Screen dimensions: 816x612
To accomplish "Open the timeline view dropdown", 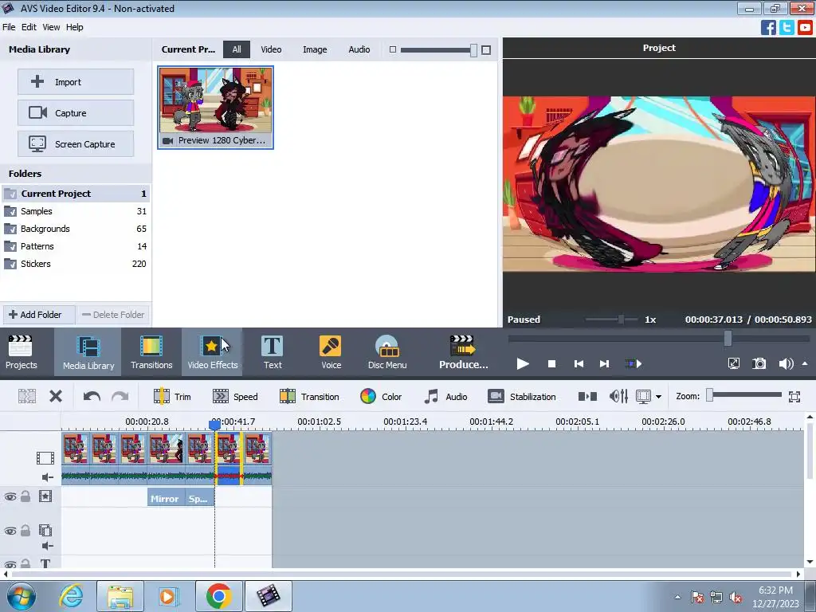I will point(658,397).
